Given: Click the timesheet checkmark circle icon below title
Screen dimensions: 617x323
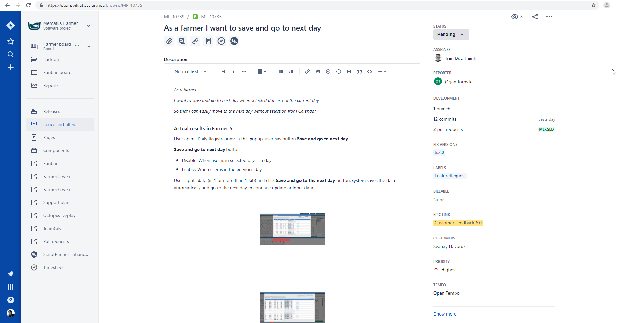Looking at the screenshot, I should 221,41.
